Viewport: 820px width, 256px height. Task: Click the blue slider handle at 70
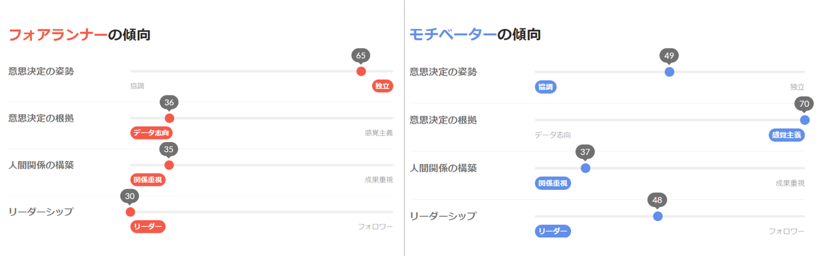coord(805,120)
